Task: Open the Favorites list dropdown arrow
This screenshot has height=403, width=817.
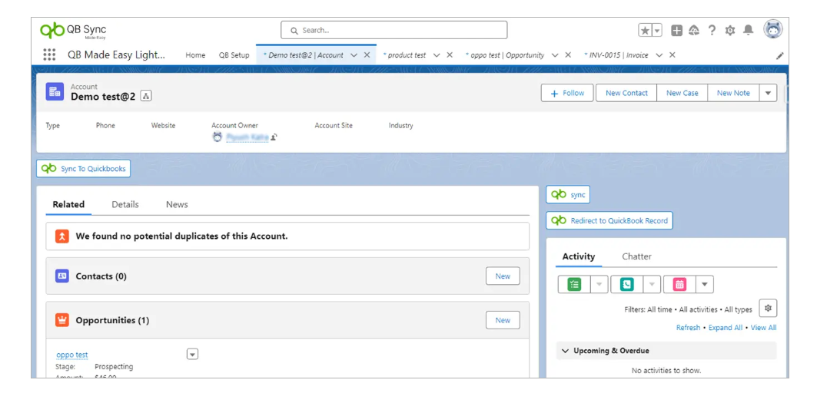Action: click(x=657, y=31)
